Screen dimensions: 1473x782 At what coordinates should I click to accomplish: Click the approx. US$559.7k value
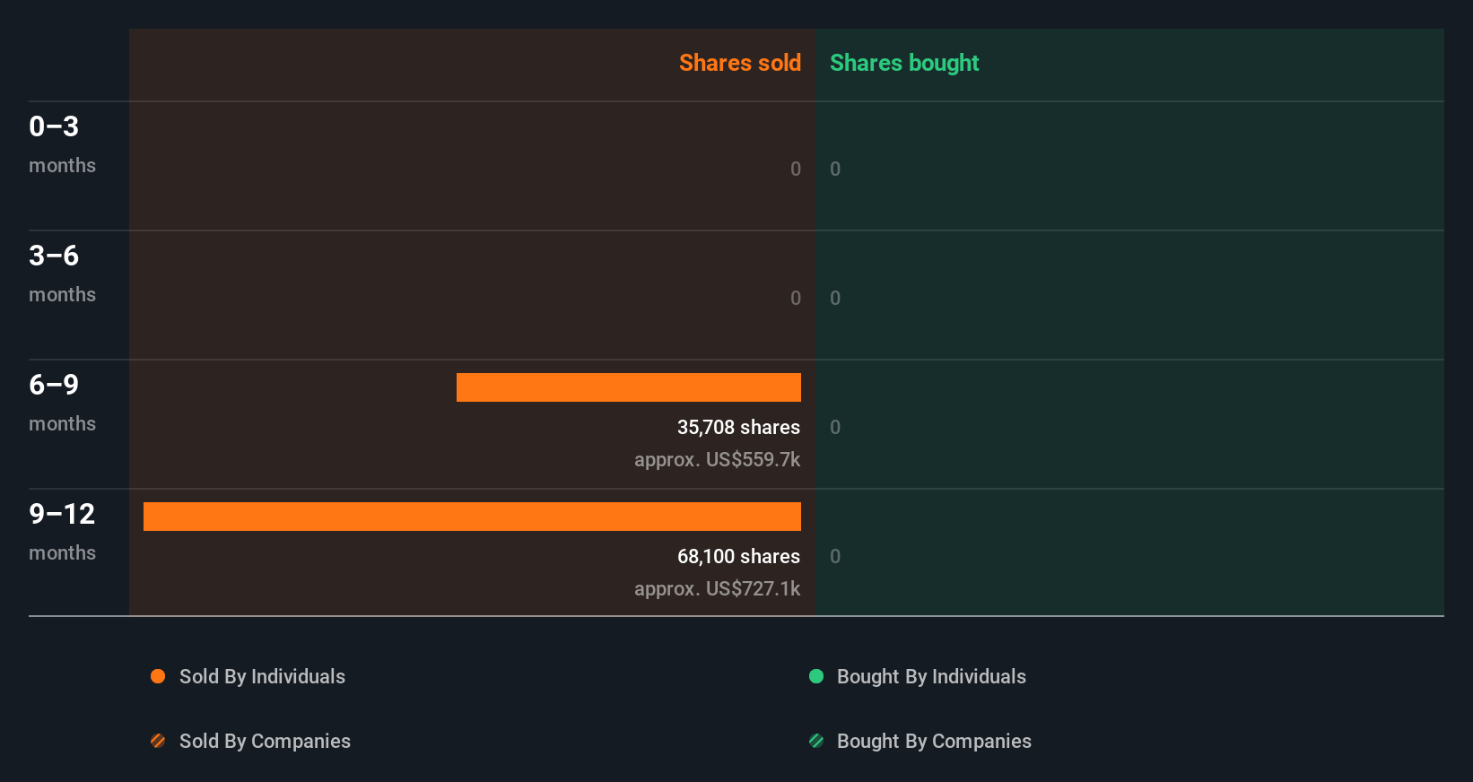tap(717, 459)
